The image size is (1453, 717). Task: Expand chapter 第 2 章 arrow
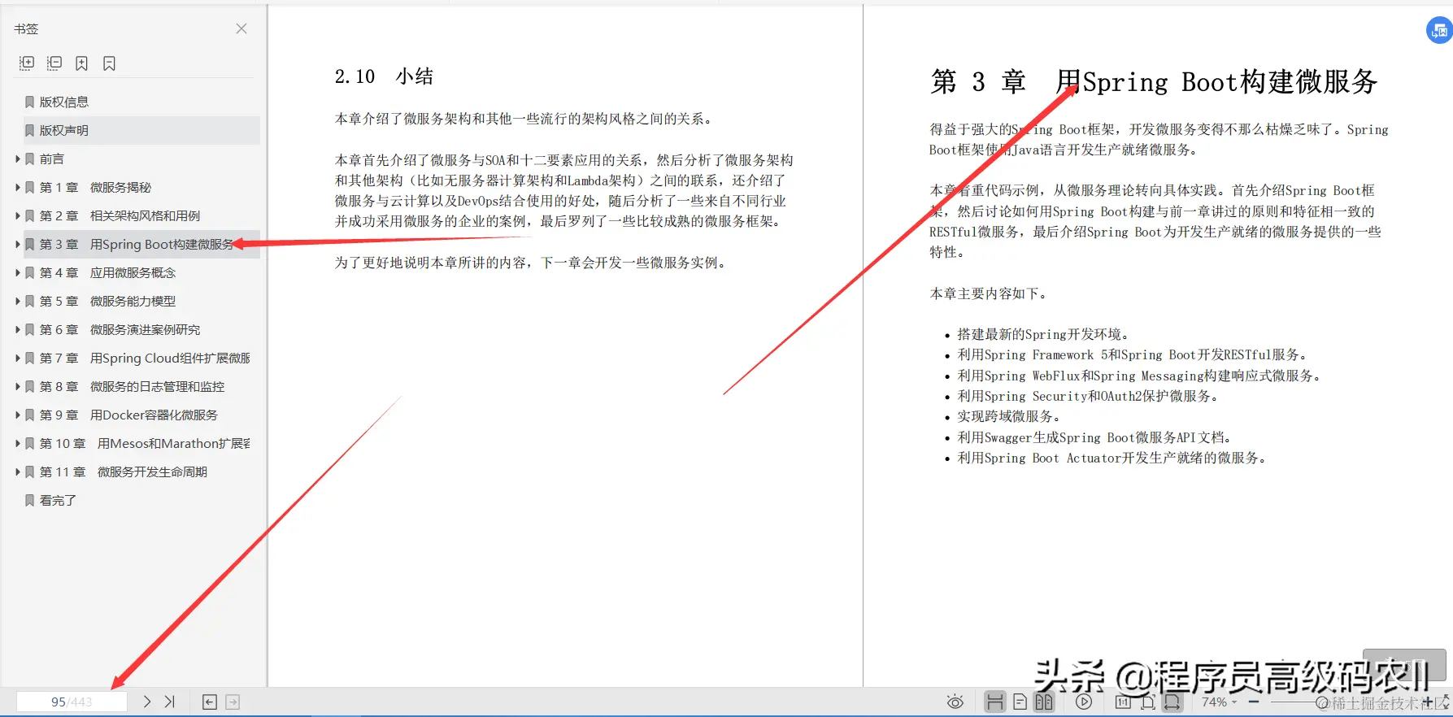click(x=18, y=215)
